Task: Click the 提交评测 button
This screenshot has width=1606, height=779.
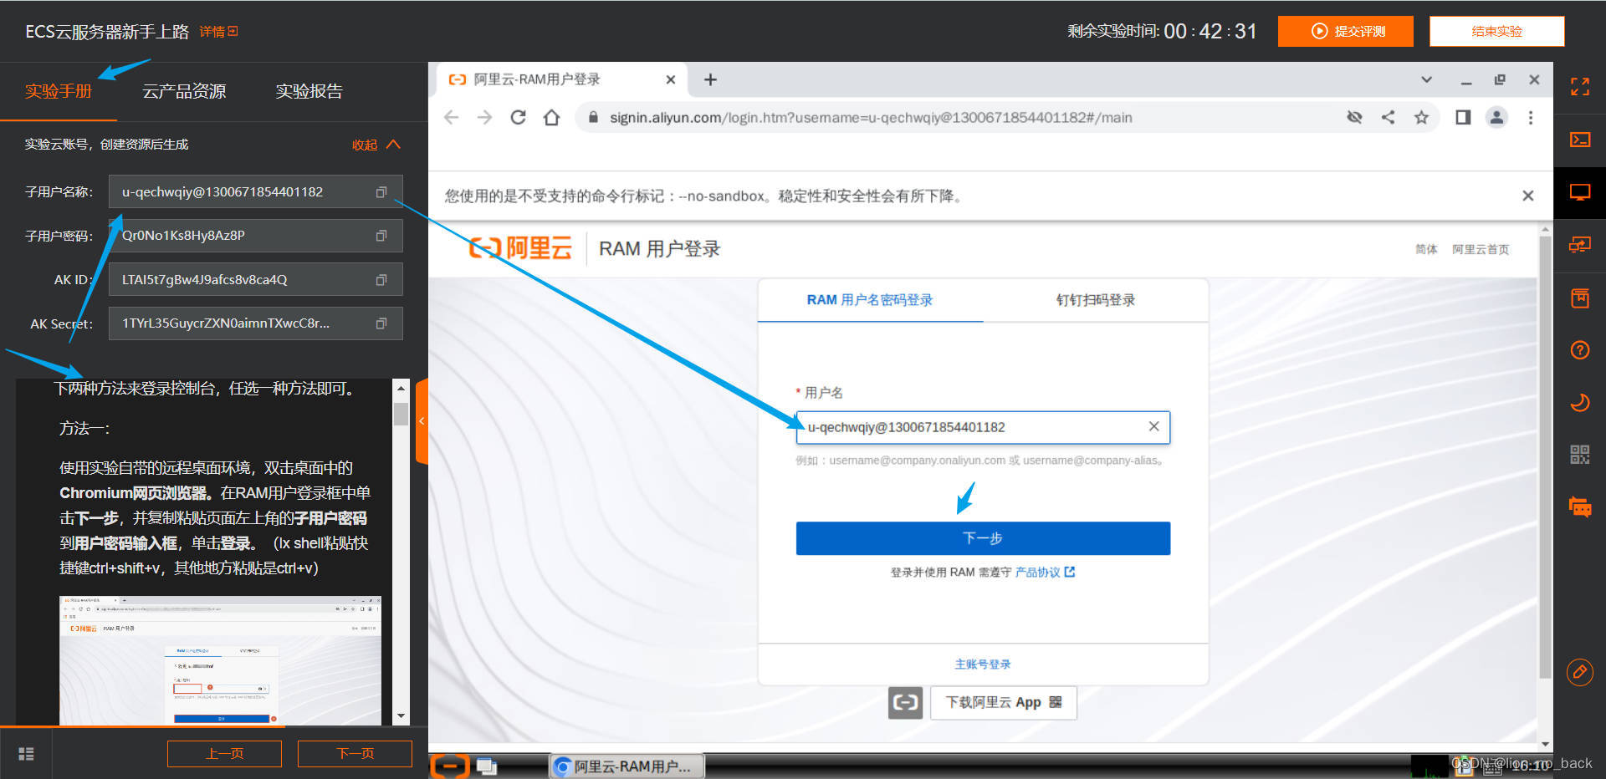Action: (1346, 31)
